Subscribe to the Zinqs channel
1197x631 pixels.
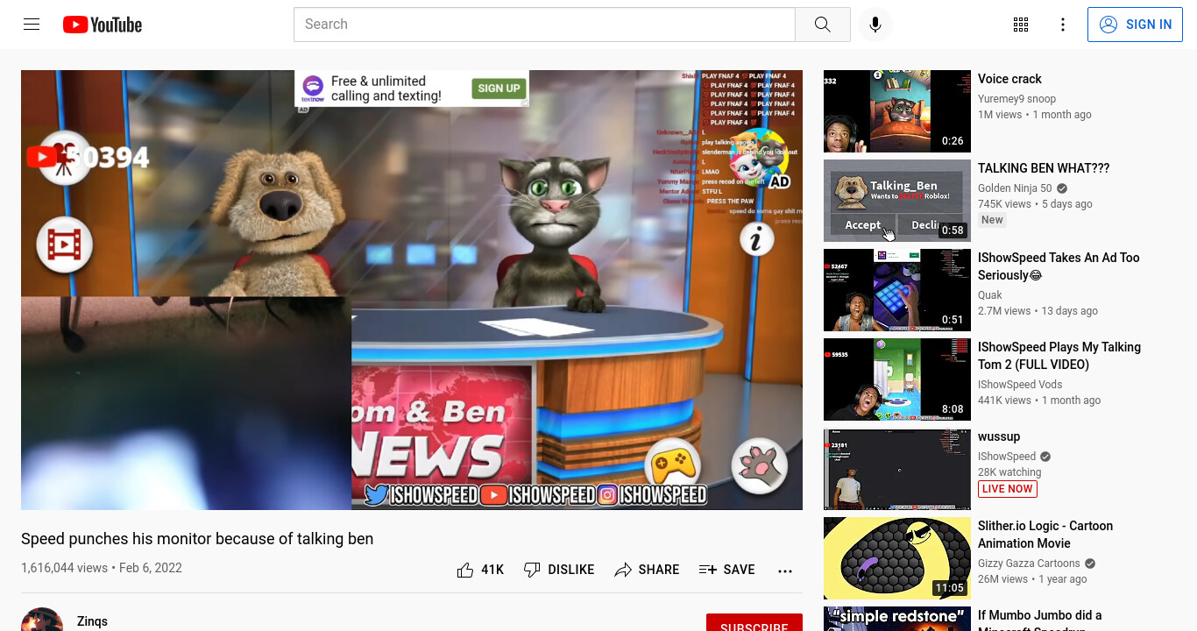pyautogui.click(x=754, y=624)
